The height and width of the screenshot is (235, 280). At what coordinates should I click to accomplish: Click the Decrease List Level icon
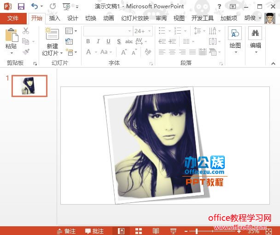pos(162,41)
